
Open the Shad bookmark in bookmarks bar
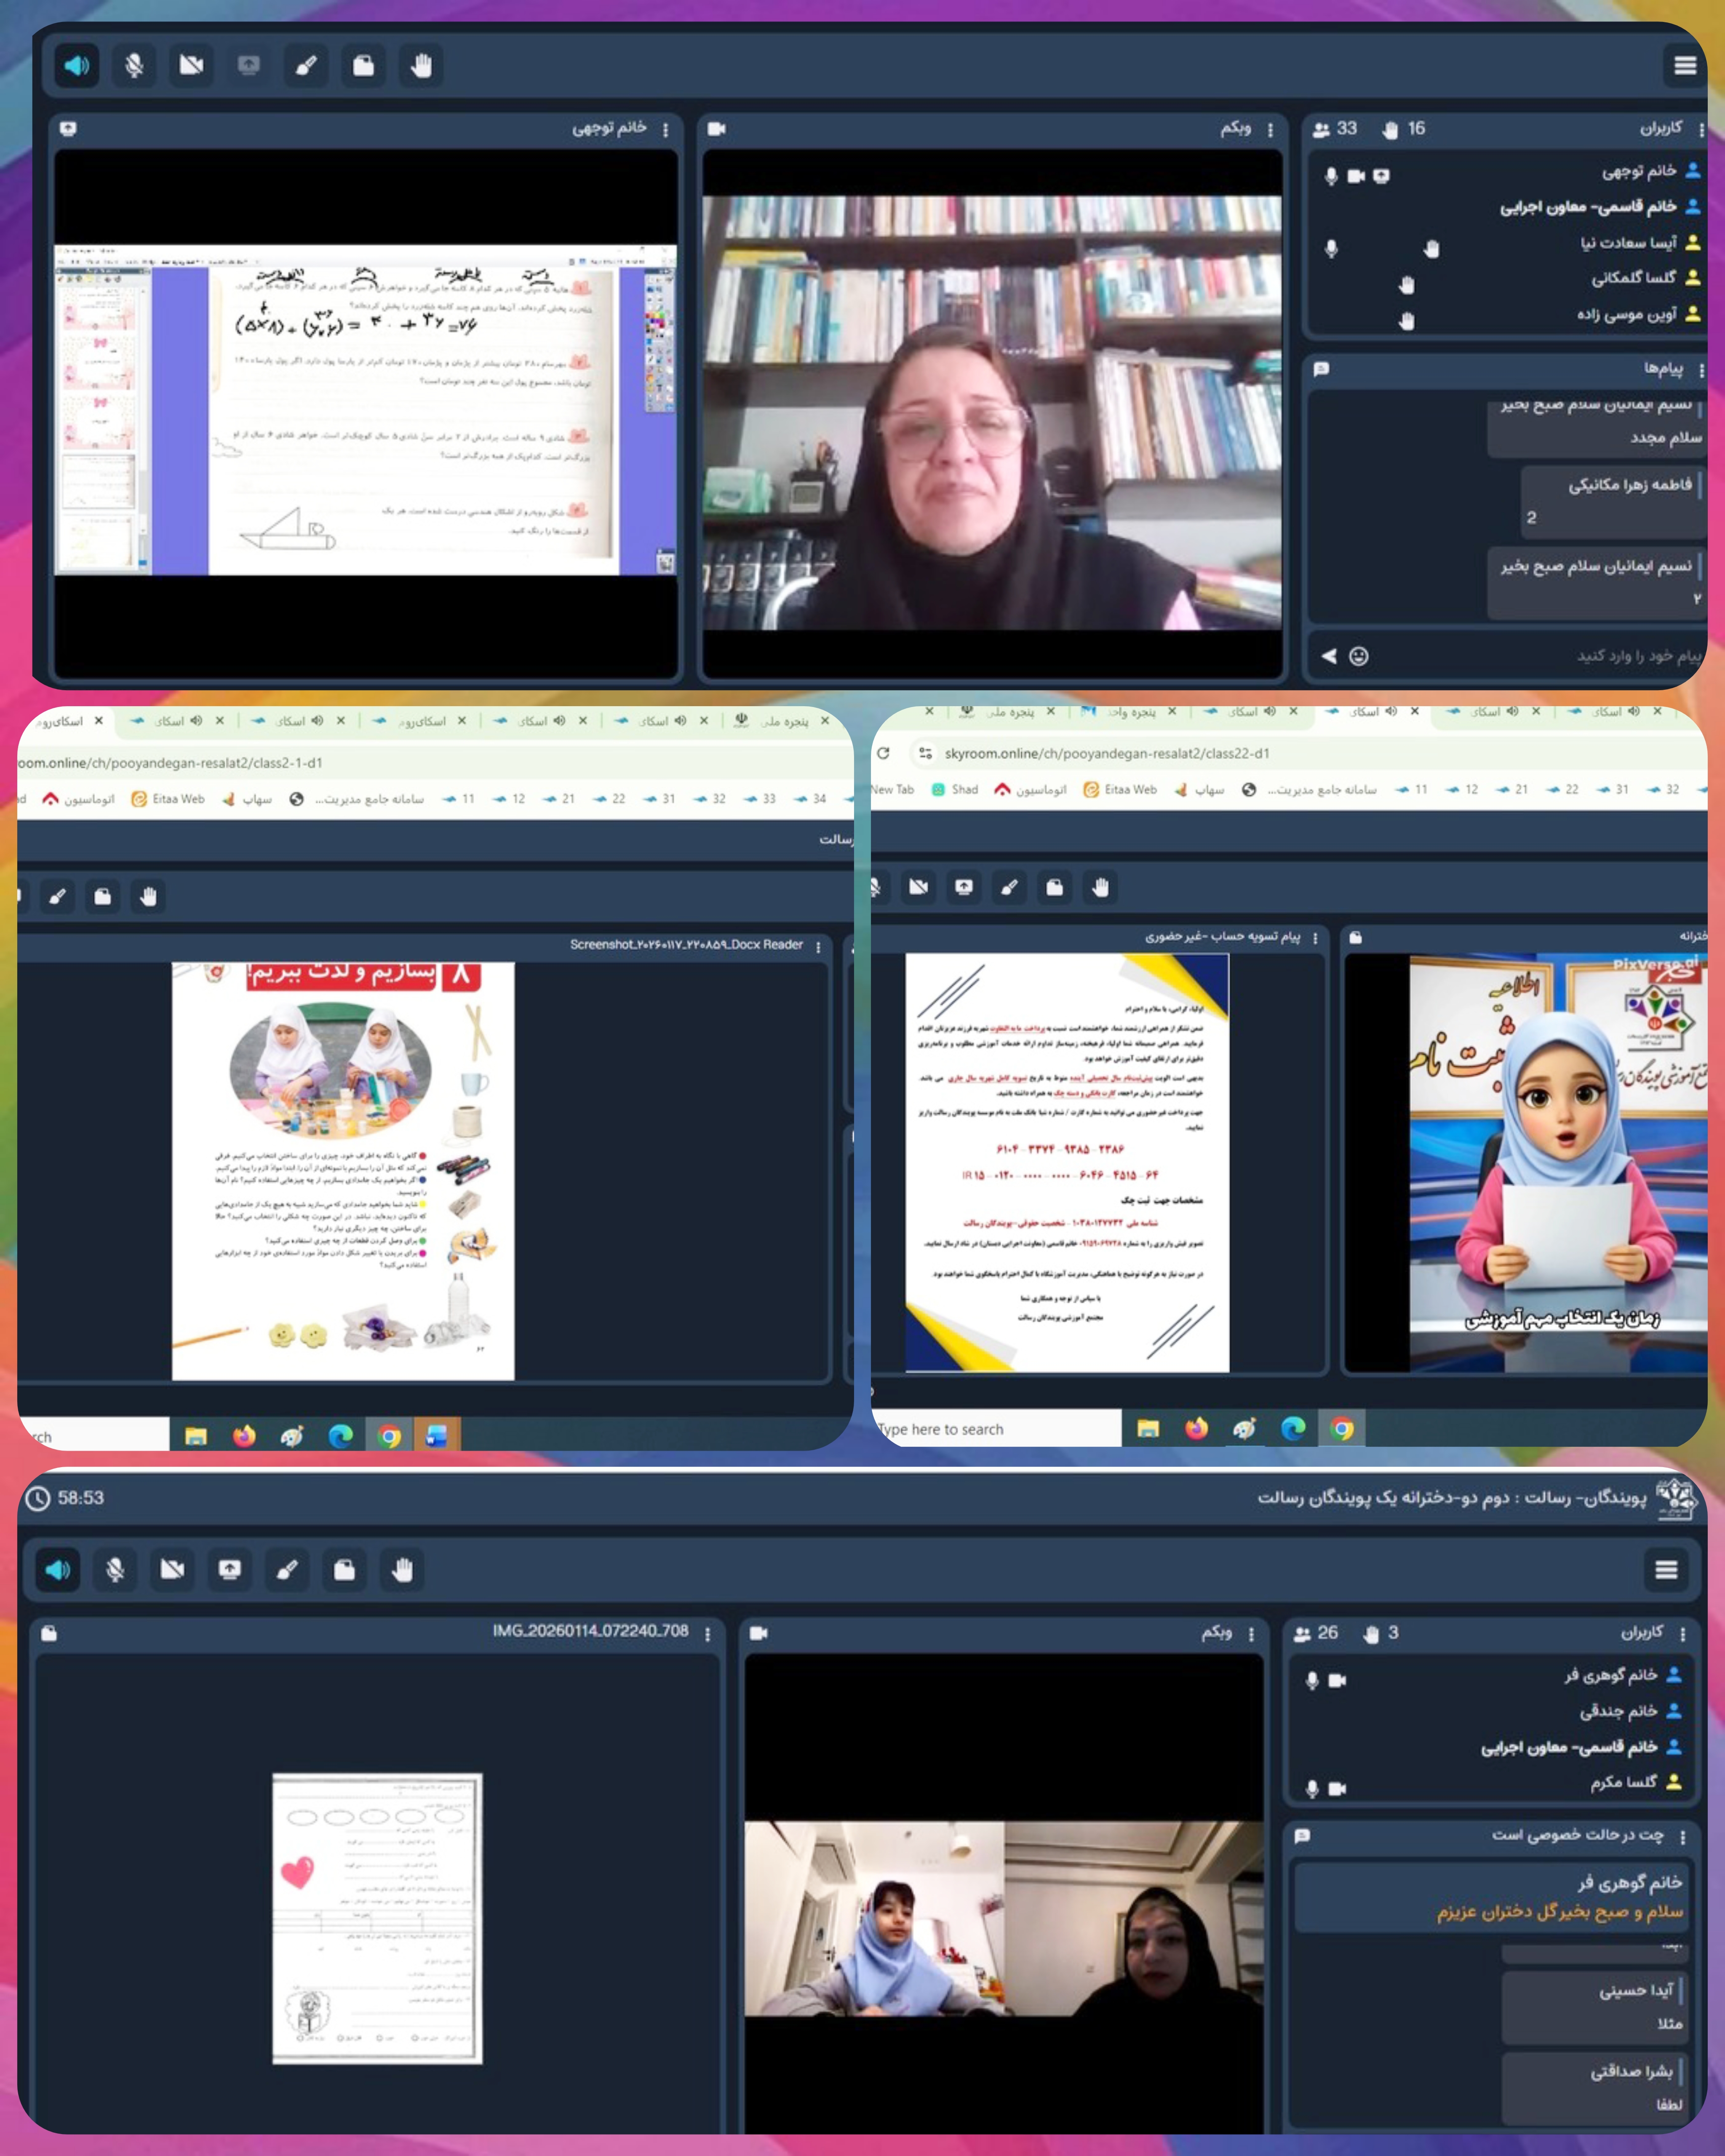click(x=955, y=789)
